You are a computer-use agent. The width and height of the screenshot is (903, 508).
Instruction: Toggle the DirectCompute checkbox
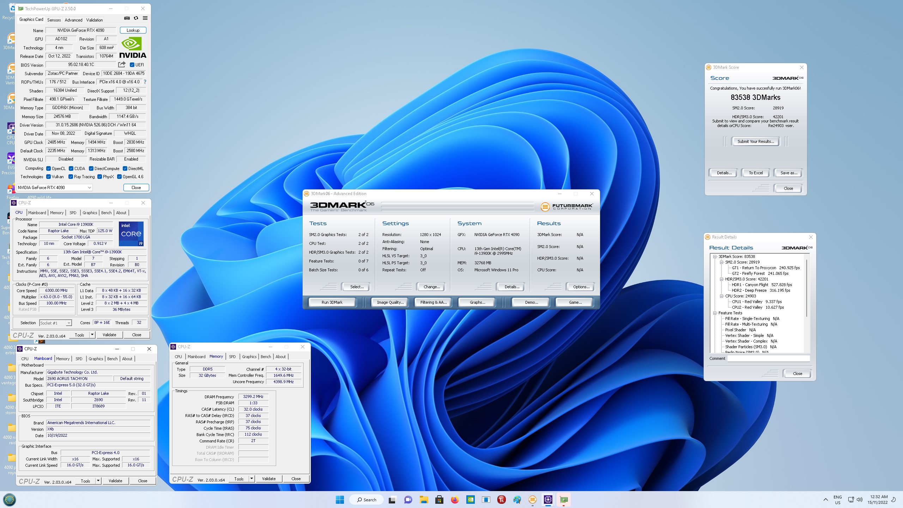tap(91, 169)
